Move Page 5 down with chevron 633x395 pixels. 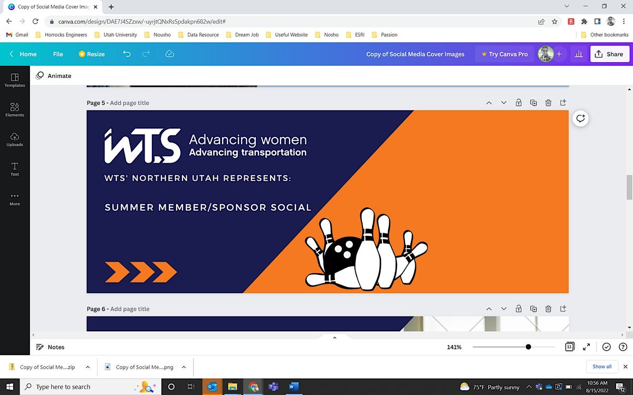504,103
